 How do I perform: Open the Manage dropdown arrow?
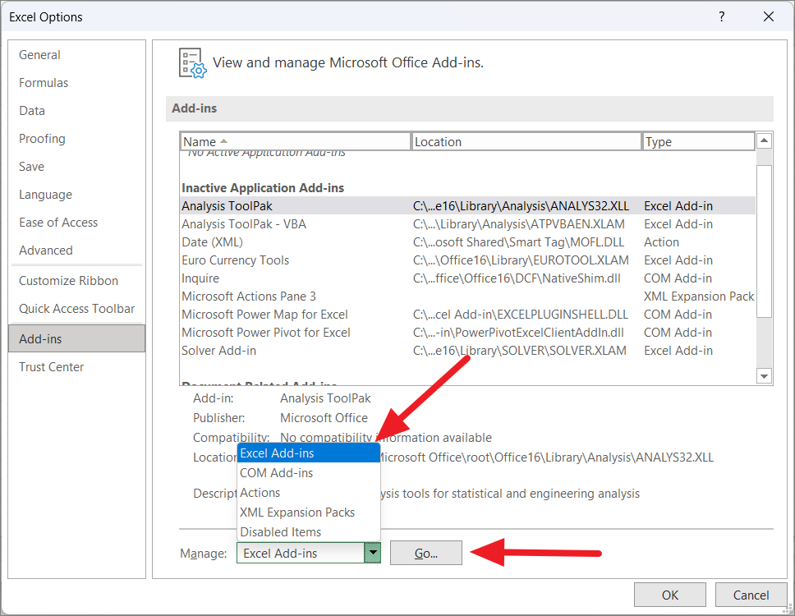point(374,554)
